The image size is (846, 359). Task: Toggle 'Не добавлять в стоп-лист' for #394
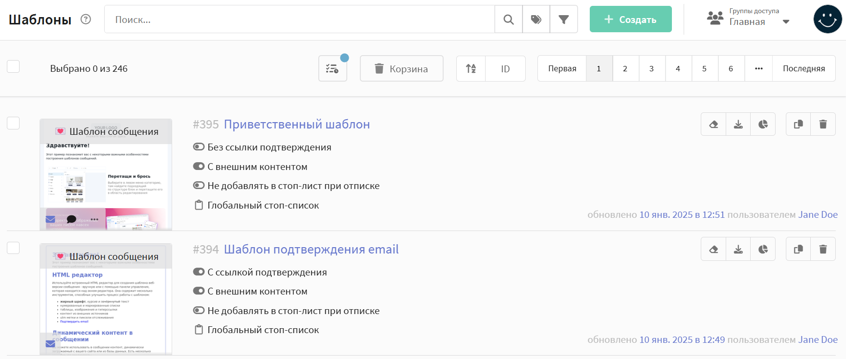coord(199,310)
